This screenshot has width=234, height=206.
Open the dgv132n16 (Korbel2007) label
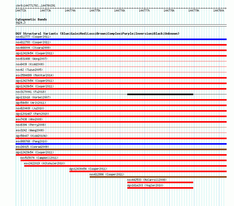33,97
